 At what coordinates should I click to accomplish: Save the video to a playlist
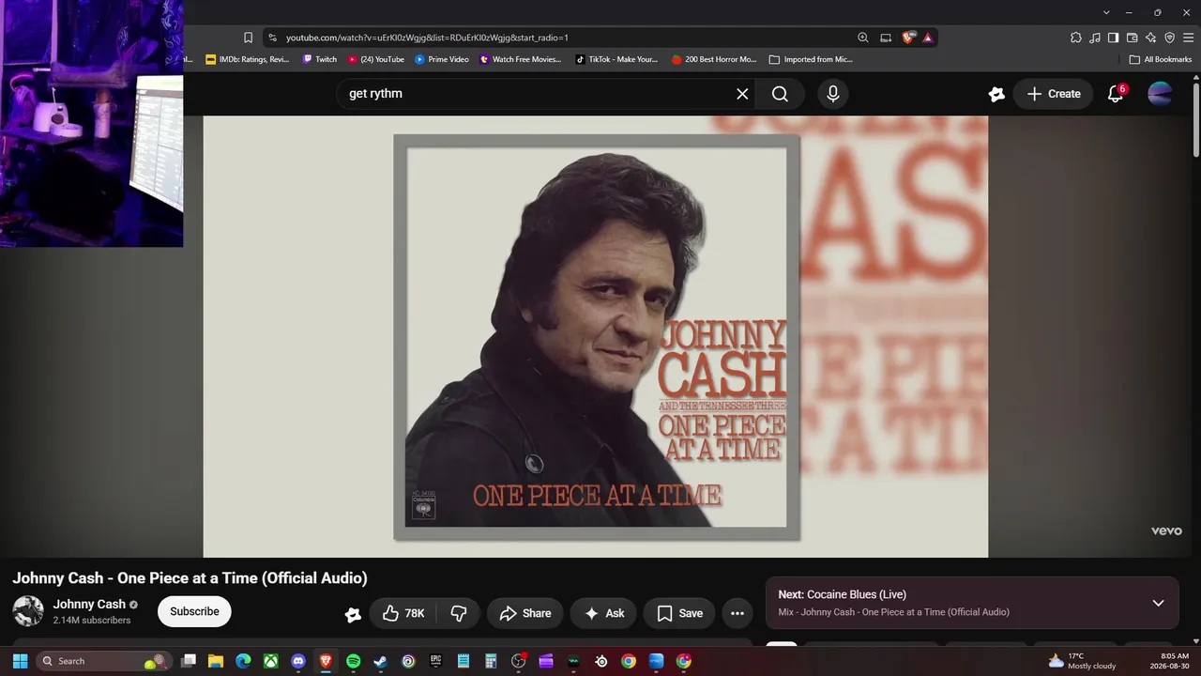pyautogui.click(x=680, y=613)
